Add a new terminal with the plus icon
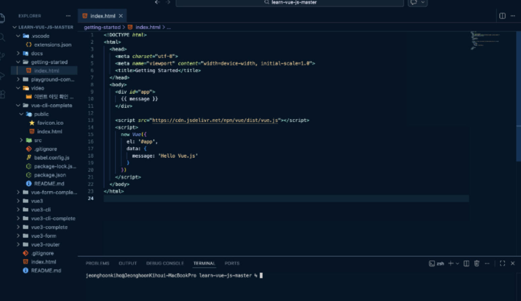 [451, 263]
